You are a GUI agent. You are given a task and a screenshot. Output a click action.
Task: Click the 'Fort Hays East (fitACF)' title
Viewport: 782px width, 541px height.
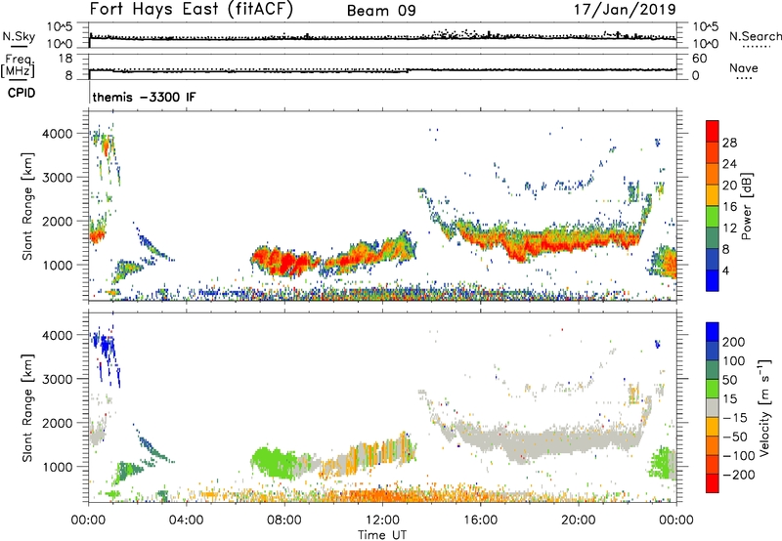tap(192, 10)
